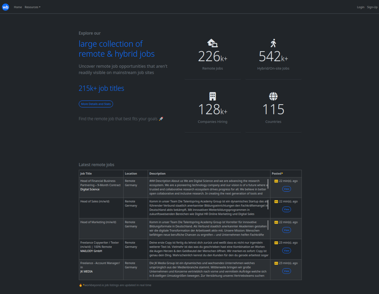
Task: Click the house icon above Remote Jobs count
Action: click(212, 43)
